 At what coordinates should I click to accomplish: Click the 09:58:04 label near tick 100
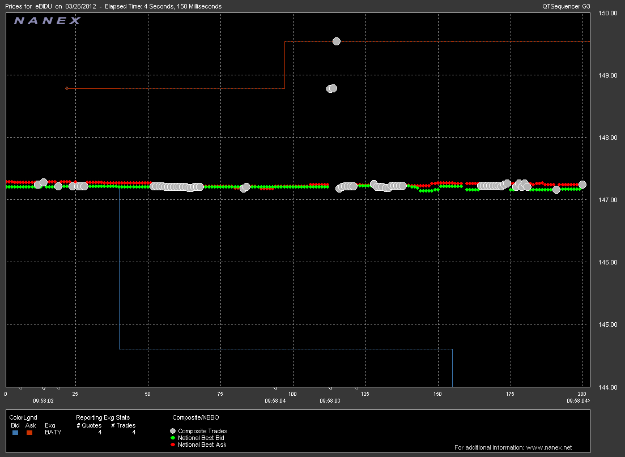click(x=275, y=400)
